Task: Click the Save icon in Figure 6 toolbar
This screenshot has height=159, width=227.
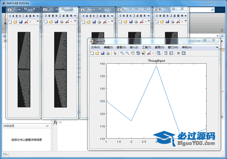Action: 103,53
